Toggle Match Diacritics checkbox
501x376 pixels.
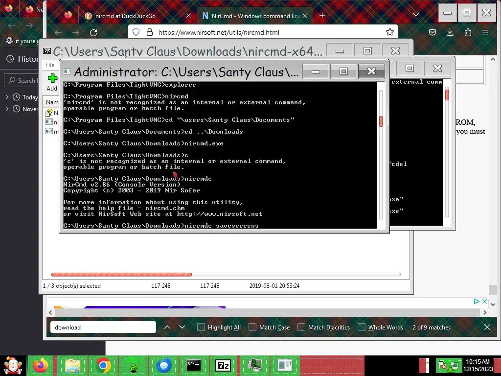[x=301, y=327]
